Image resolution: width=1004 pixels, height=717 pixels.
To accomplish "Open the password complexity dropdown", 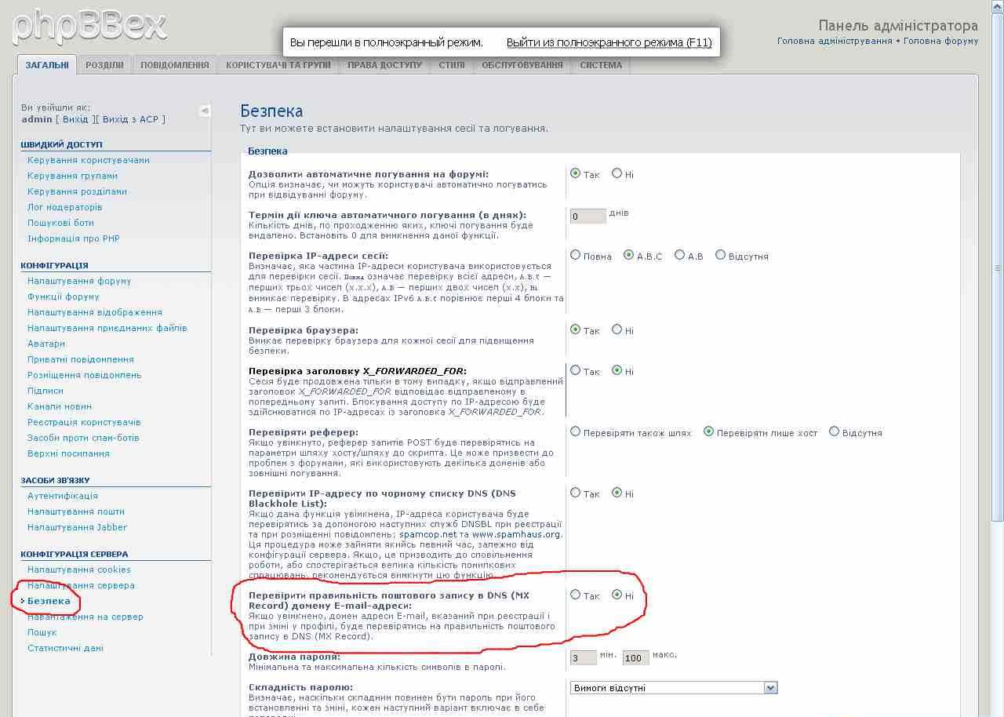I will point(673,688).
